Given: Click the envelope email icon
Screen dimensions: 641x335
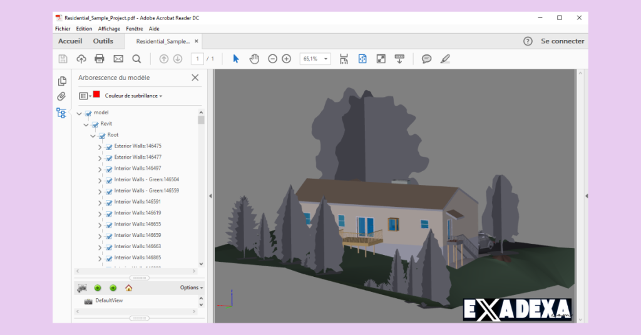Looking at the screenshot, I should coord(118,59).
